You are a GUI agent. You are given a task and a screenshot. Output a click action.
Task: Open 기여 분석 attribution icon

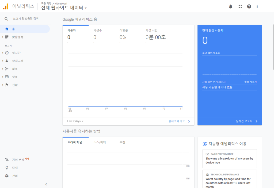click(7, 160)
